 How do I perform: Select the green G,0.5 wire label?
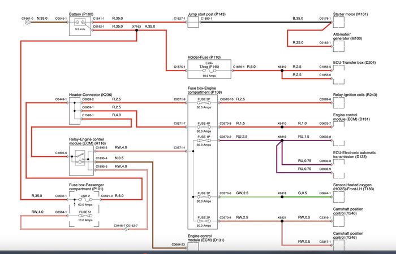[303, 193]
